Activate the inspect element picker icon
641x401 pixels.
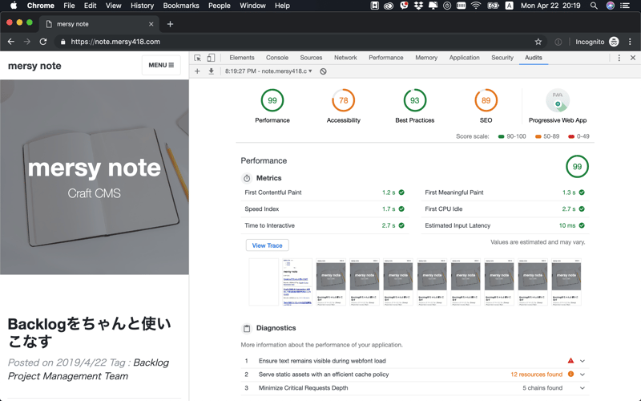198,58
